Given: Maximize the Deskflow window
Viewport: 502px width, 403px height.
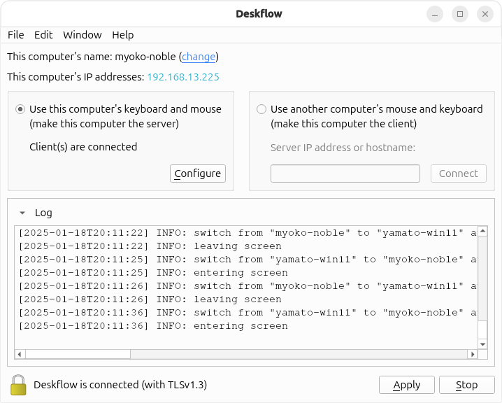Looking at the screenshot, I should 459,14.
